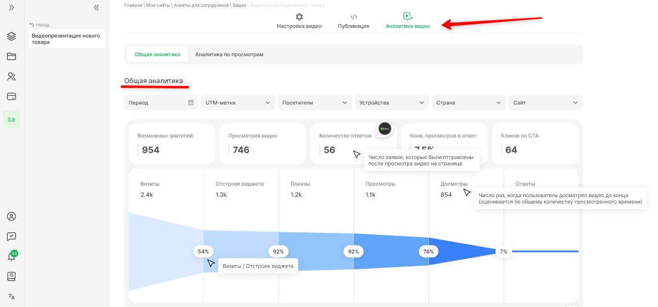The height and width of the screenshot is (307, 658).
Task: Click the 54% funnel conversion badge
Action: click(203, 251)
